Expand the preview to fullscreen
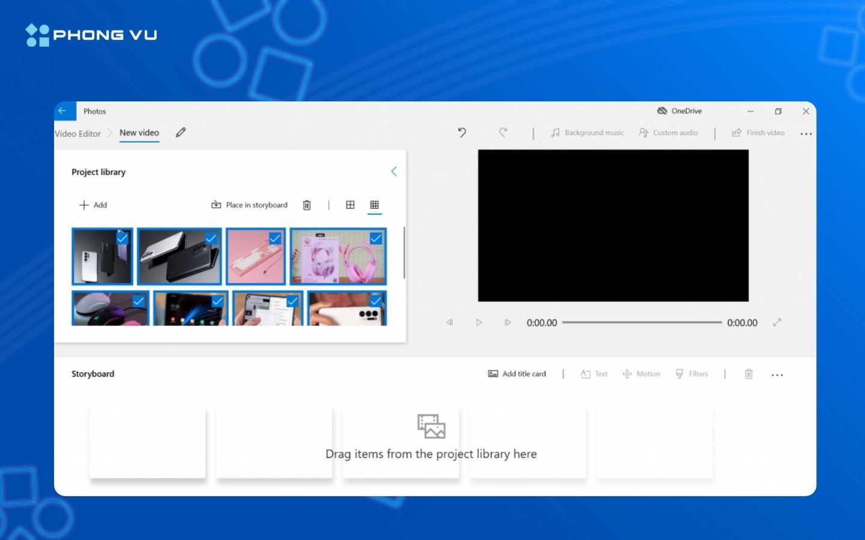Image resolution: width=865 pixels, height=540 pixels. [777, 322]
